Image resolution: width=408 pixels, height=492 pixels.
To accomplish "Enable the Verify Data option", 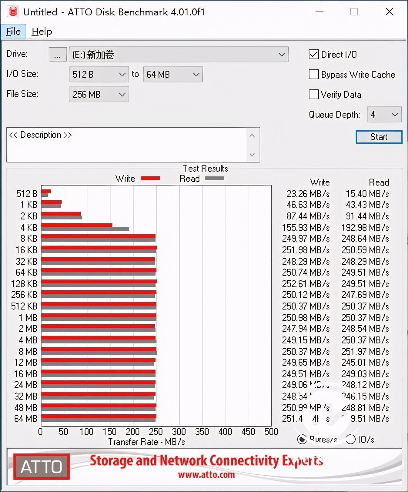I will (x=313, y=94).
